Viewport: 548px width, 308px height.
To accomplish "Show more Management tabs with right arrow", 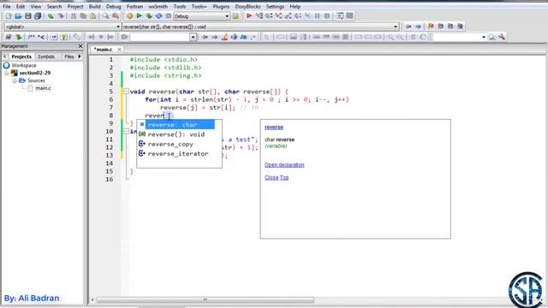I will point(80,56).
